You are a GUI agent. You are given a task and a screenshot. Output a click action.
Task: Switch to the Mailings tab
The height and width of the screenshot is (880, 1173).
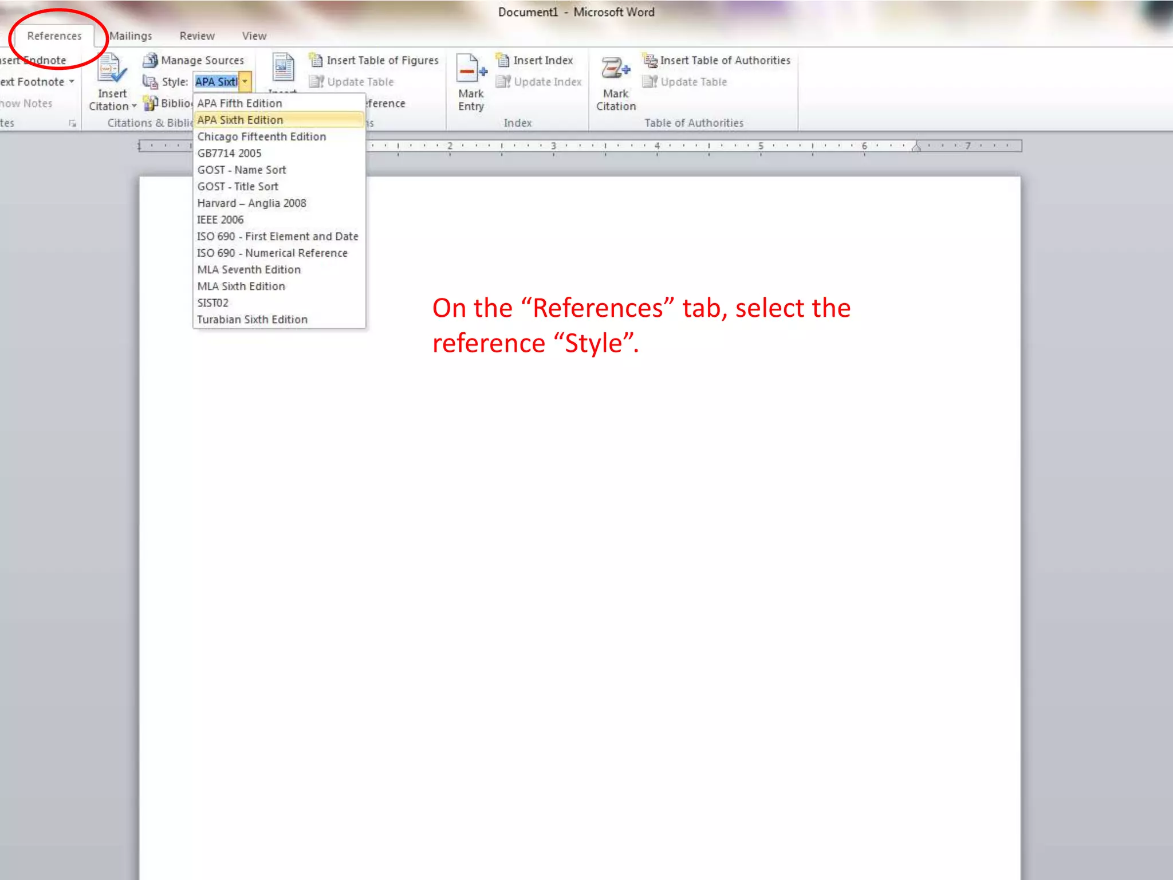tap(131, 36)
